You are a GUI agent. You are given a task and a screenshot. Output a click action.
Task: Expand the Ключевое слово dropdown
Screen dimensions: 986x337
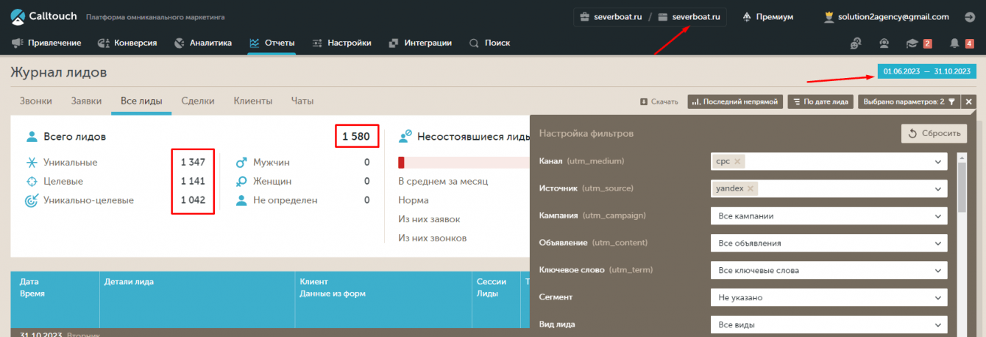click(x=829, y=270)
